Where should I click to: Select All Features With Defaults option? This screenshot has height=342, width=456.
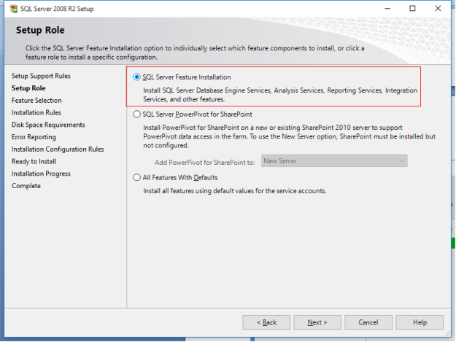137,177
